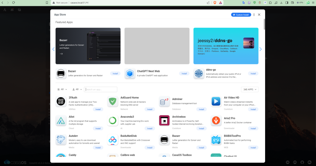Click the 'Network' label under AdGuard Home
The width and height of the screenshot is (316, 166).
point(124,109)
